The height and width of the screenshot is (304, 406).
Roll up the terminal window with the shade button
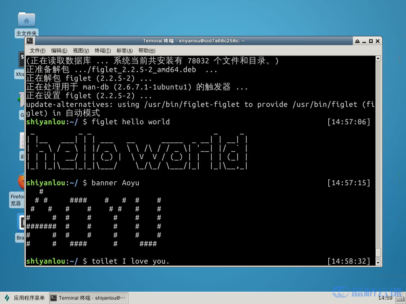pyautogui.click(x=357, y=41)
